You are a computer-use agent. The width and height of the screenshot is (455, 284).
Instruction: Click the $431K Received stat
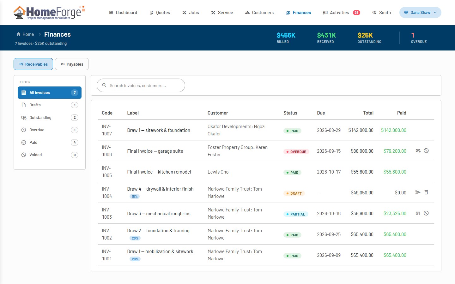326,38
